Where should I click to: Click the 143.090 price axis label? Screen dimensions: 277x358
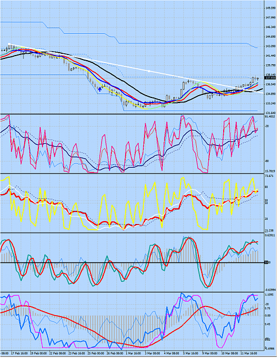(x=271, y=46)
